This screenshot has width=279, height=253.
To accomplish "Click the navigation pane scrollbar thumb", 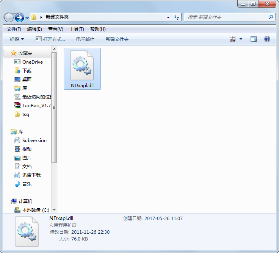I will (x=54, y=108).
